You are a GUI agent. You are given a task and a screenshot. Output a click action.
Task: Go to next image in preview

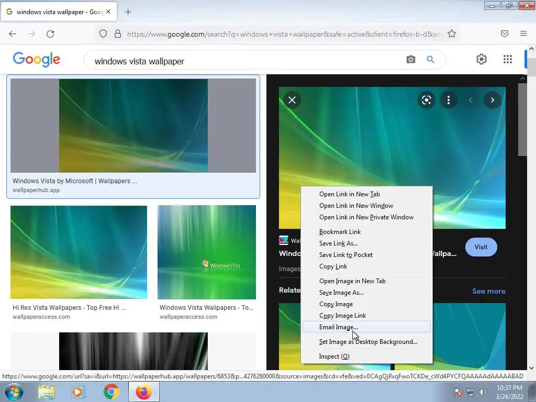492,100
